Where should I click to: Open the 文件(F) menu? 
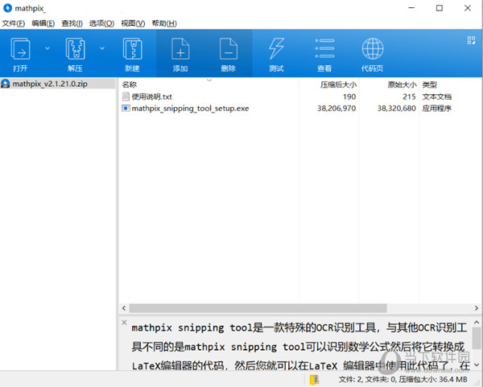pyautogui.click(x=13, y=23)
